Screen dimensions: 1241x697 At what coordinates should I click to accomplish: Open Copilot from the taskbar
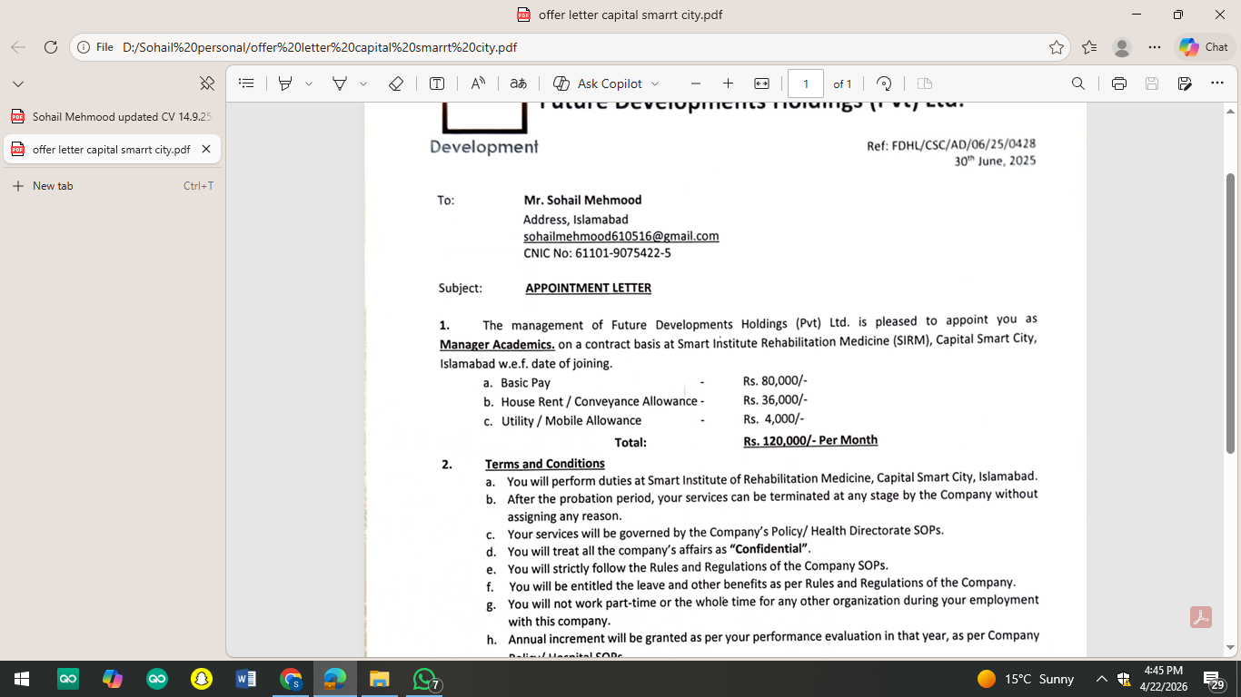pos(113,679)
